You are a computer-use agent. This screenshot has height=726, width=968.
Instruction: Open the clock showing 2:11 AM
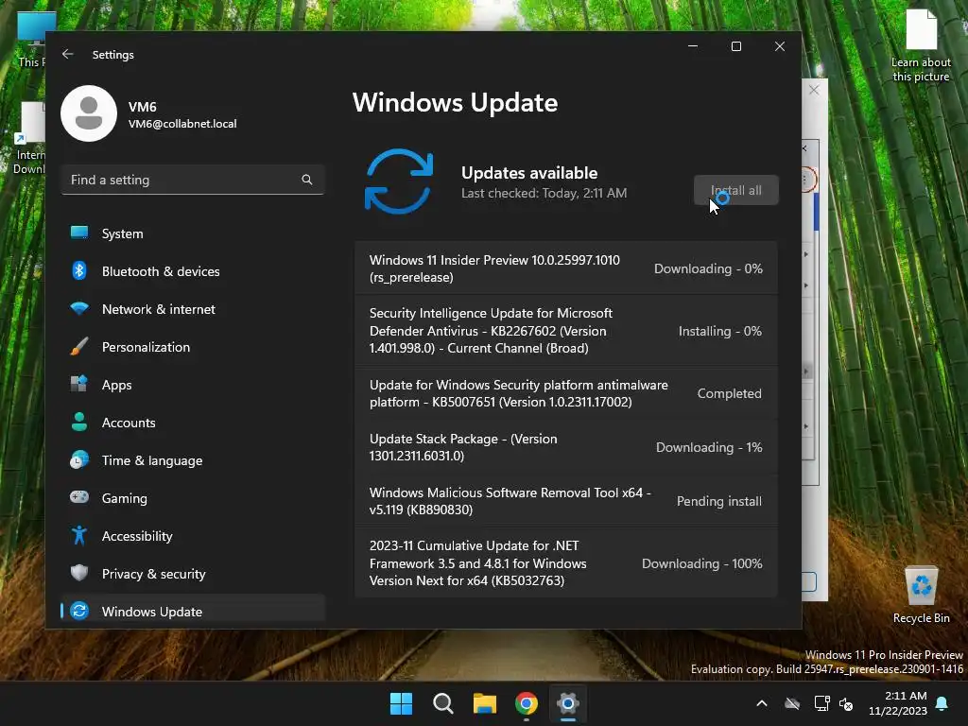[898, 703]
